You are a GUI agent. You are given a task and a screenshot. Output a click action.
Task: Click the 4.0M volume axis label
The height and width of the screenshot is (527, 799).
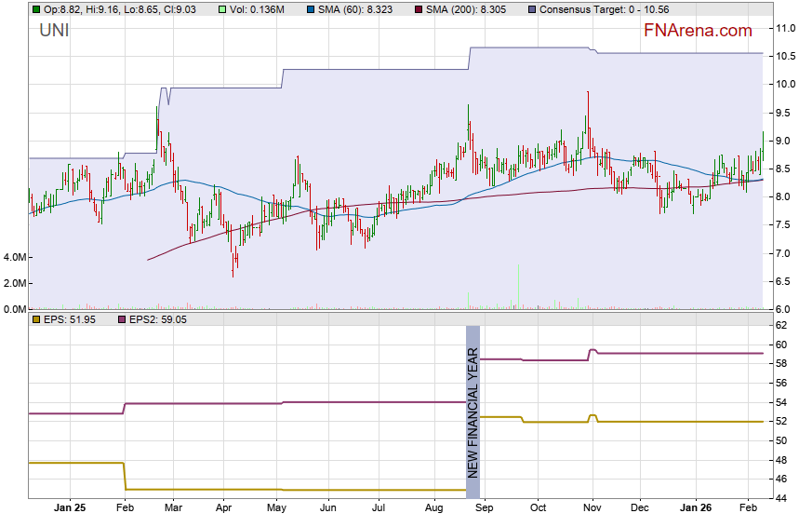point(14,257)
